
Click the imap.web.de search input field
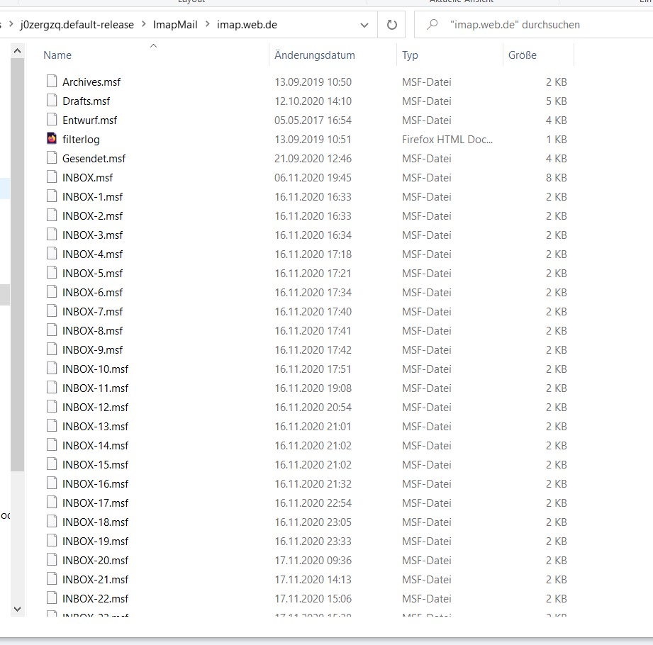(x=539, y=25)
